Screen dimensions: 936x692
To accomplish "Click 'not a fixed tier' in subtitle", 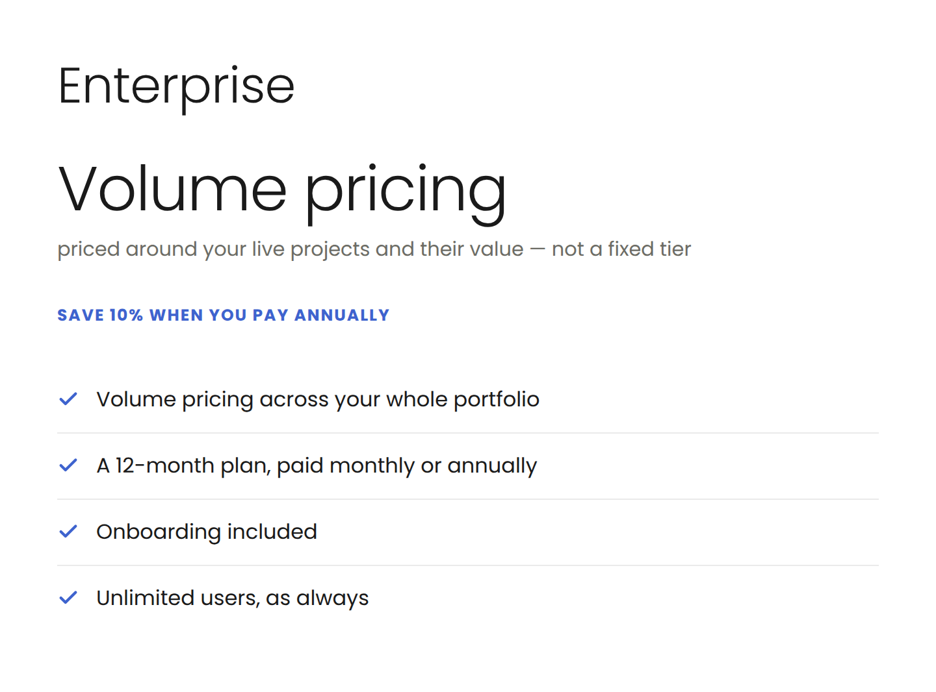I will [x=621, y=249].
